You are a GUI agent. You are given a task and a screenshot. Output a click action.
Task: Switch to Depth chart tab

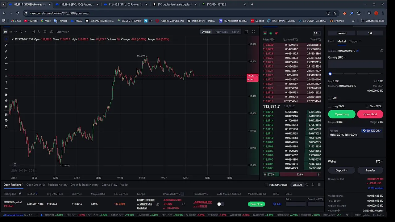click(x=235, y=32)
